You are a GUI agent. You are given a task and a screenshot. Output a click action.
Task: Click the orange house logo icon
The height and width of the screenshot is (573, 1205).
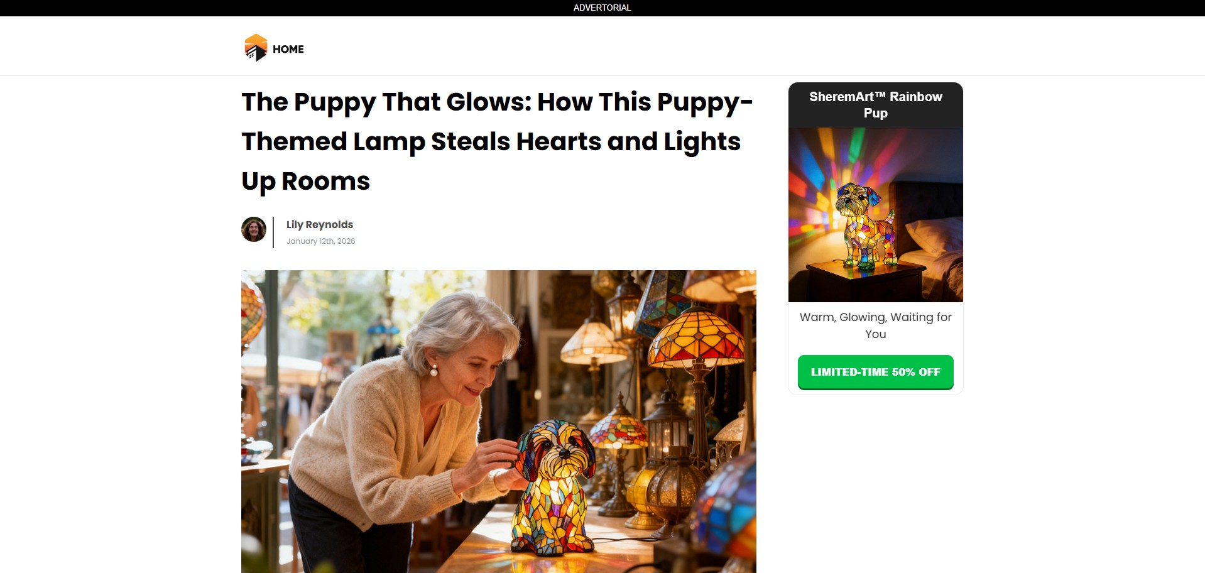tap(256, 48)
